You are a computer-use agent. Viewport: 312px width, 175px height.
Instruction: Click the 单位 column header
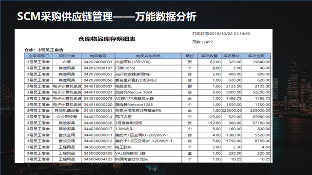coord(190,56)
